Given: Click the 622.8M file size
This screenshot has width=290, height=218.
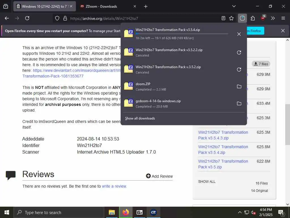Looking at the screenshot, I should [263, 161].
